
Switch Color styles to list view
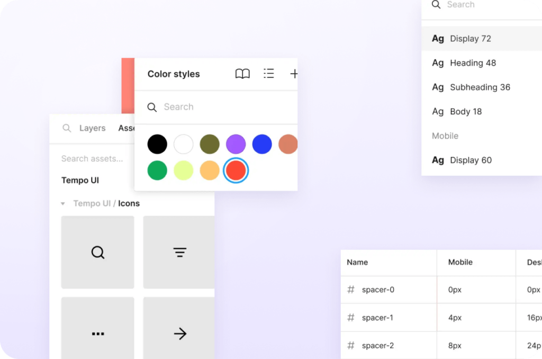269,74
